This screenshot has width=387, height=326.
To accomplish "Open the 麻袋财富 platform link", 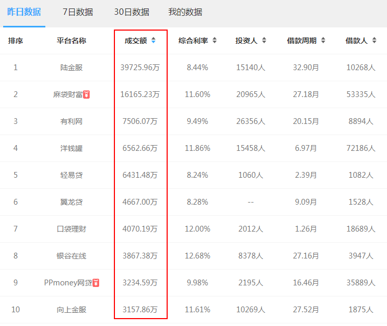I will (68, 94).
